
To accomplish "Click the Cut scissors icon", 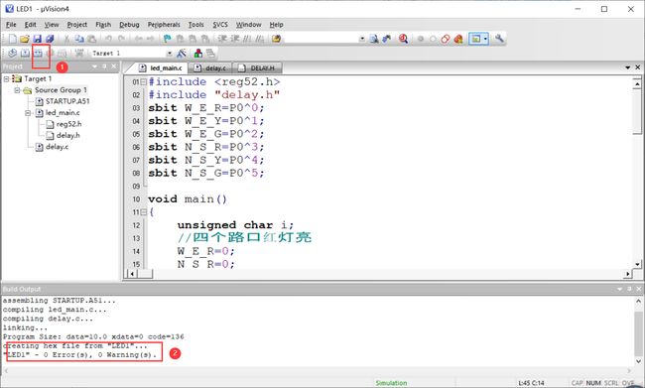I will click(66, 39).
